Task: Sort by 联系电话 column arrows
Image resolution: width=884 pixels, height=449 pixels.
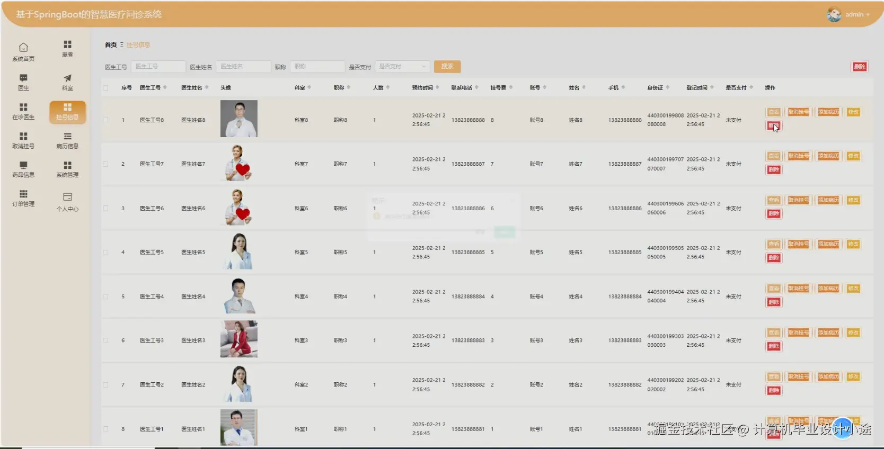Action: 476,87
